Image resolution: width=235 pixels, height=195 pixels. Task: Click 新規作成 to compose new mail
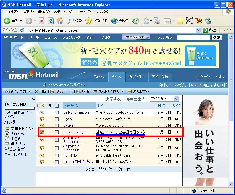pos(16,91)
